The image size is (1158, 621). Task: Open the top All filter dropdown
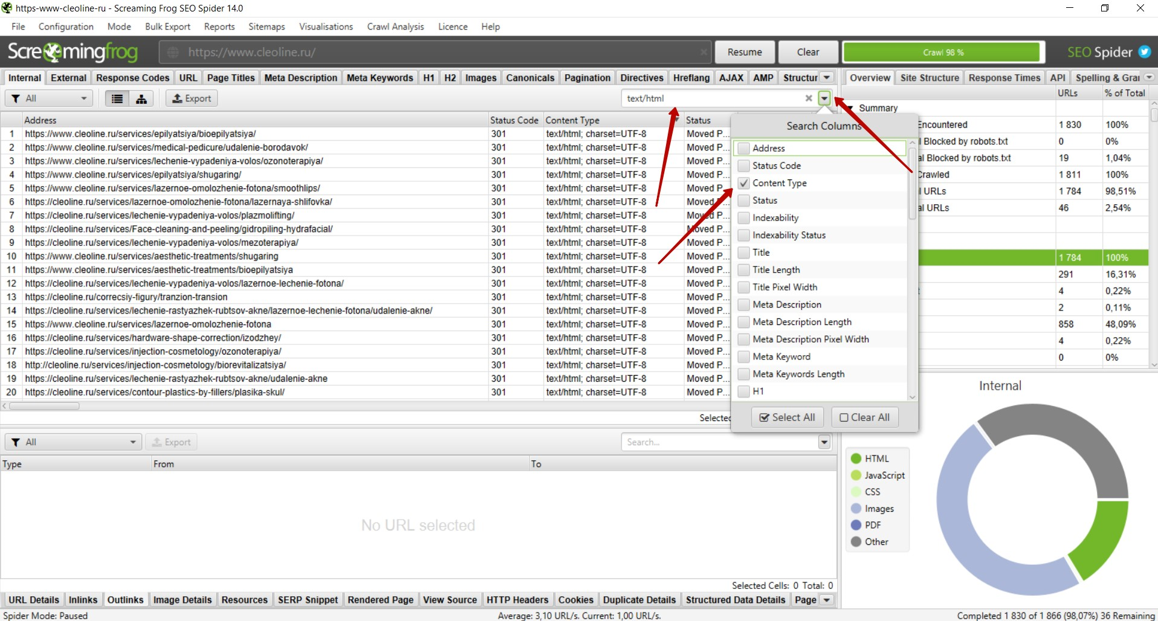tap(50, 98)
